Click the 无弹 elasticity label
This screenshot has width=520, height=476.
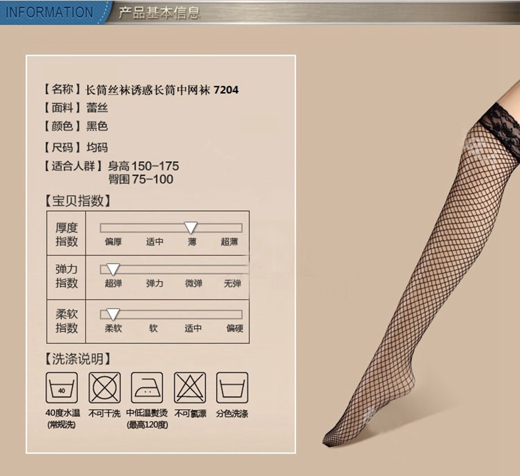tap(232, 283)
